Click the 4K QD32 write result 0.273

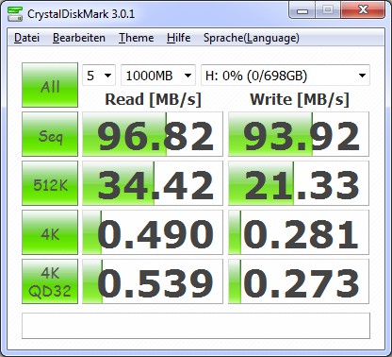[299, 281]
